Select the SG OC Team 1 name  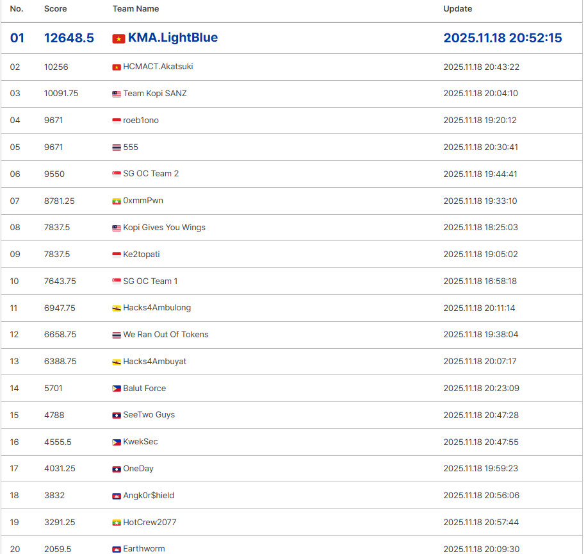pyautogui.click(x=151, y=281)
